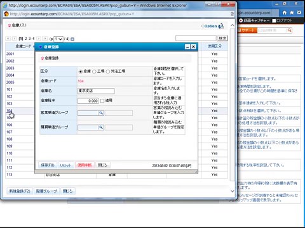Image resolution: width=305 pixels, height=228 pixels.
Task: Select 外注工場 radio button
Action: click(x=108, y=72)
